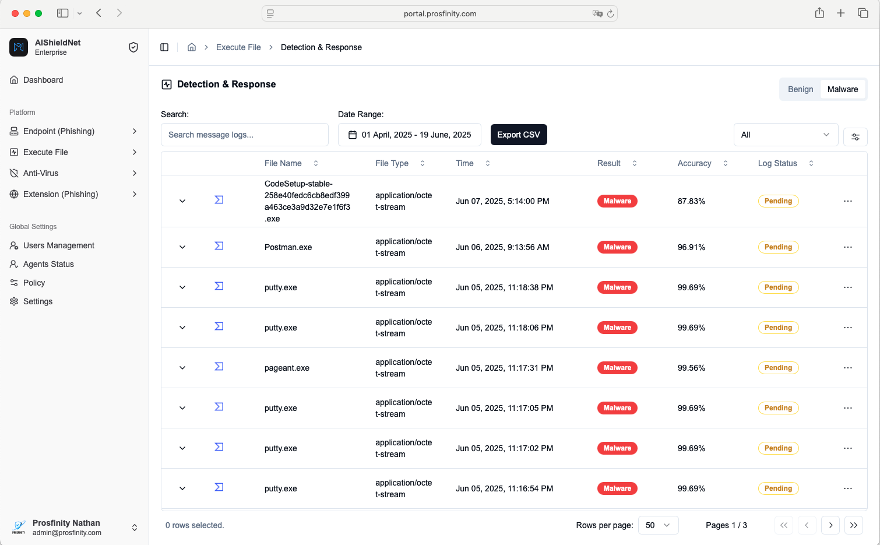Expand the pageant.exe row chevron
Screen dimensions: 880x545
pyautogui.click(x=182, y=368)
